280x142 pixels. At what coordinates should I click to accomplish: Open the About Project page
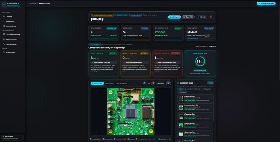pyautogui.click(x=10, y=52)
